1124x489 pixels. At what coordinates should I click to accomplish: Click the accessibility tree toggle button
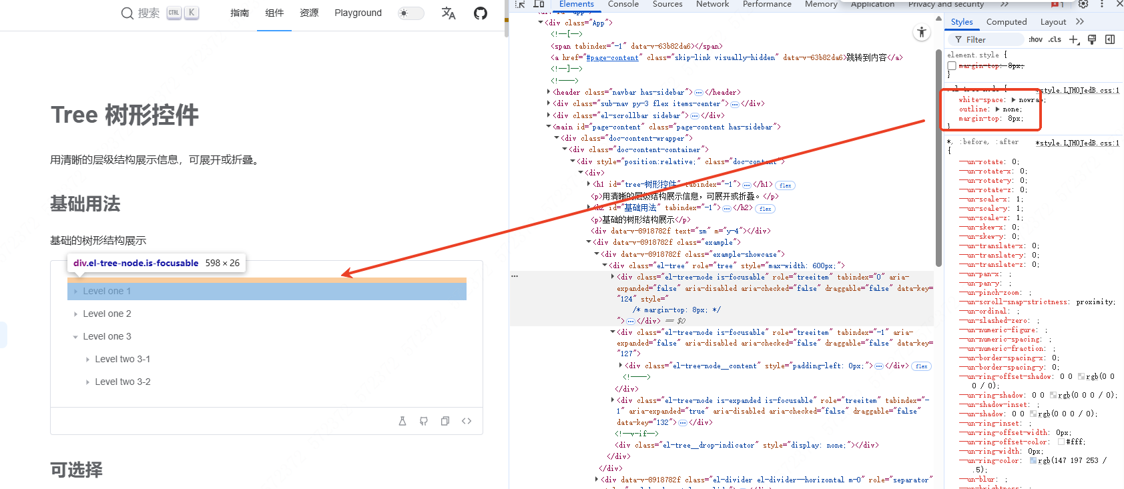(x=922, y=32)
